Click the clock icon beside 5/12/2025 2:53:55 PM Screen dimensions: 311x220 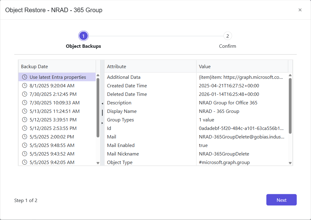pyautogui.click(x=25, y=128)
